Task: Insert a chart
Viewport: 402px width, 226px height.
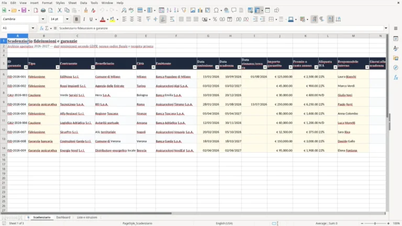Action: point(200,10)
